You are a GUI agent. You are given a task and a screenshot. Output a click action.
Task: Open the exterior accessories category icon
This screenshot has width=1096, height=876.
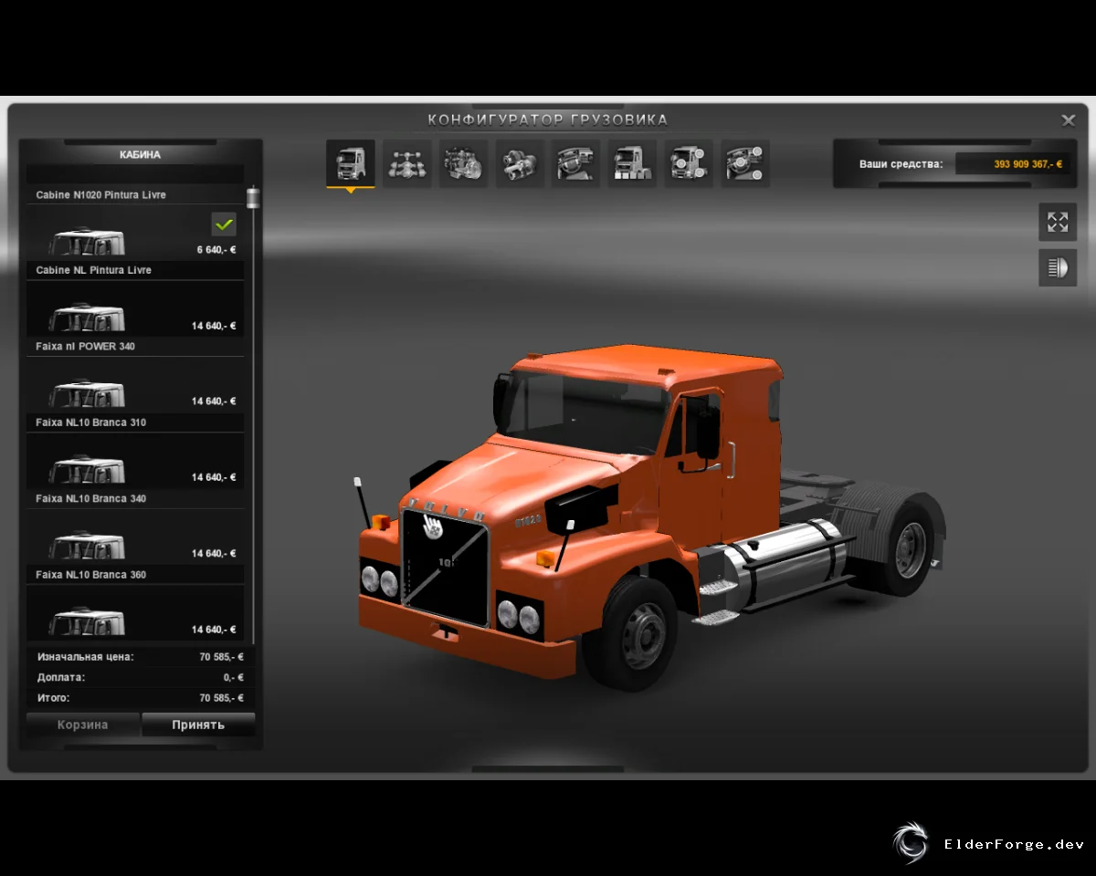tap(689, 163)
